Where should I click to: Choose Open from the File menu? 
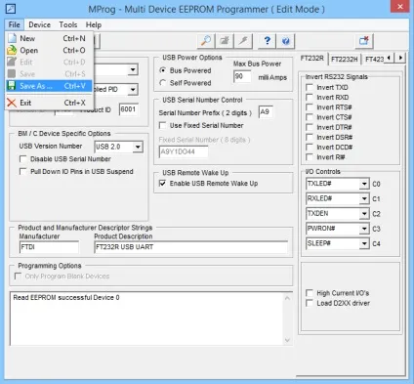point(49,50)
